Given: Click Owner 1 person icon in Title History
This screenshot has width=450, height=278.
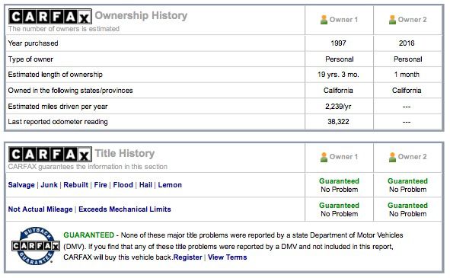Looking at the screenshot, I should tap(324, 157).
